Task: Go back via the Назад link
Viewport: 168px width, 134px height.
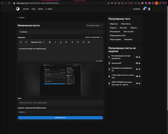Action: point(20,17)
